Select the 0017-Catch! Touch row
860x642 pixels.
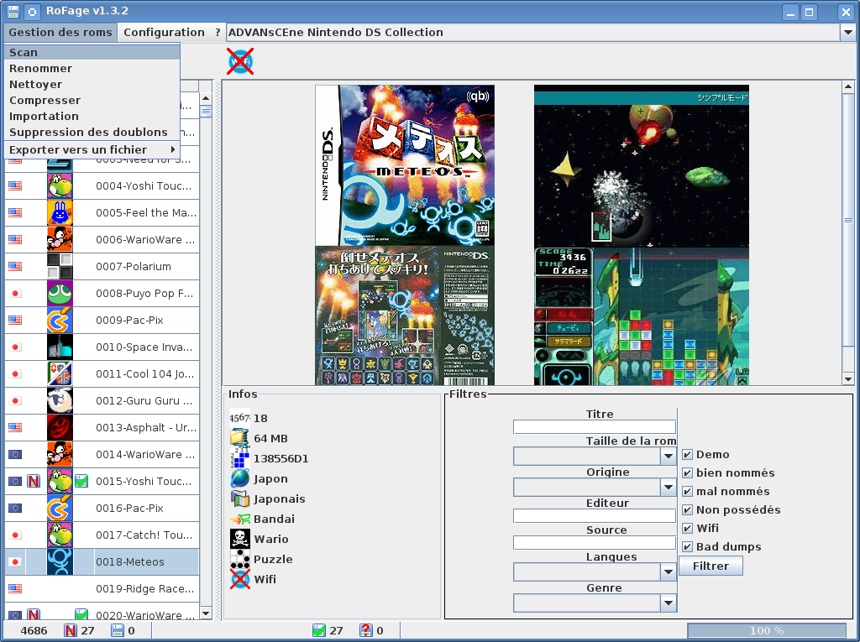tap(102, 535)
